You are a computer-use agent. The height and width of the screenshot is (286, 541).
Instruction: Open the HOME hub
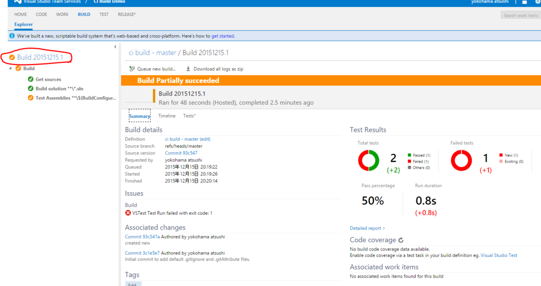click(21, 14)
